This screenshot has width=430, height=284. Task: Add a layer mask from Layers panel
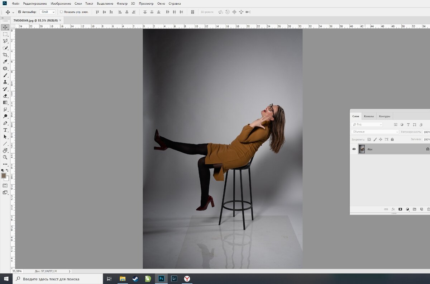tap(400, 209)
